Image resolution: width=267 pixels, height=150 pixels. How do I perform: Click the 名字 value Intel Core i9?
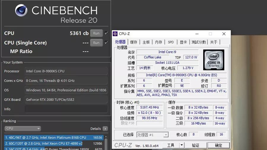coord(167,52)
